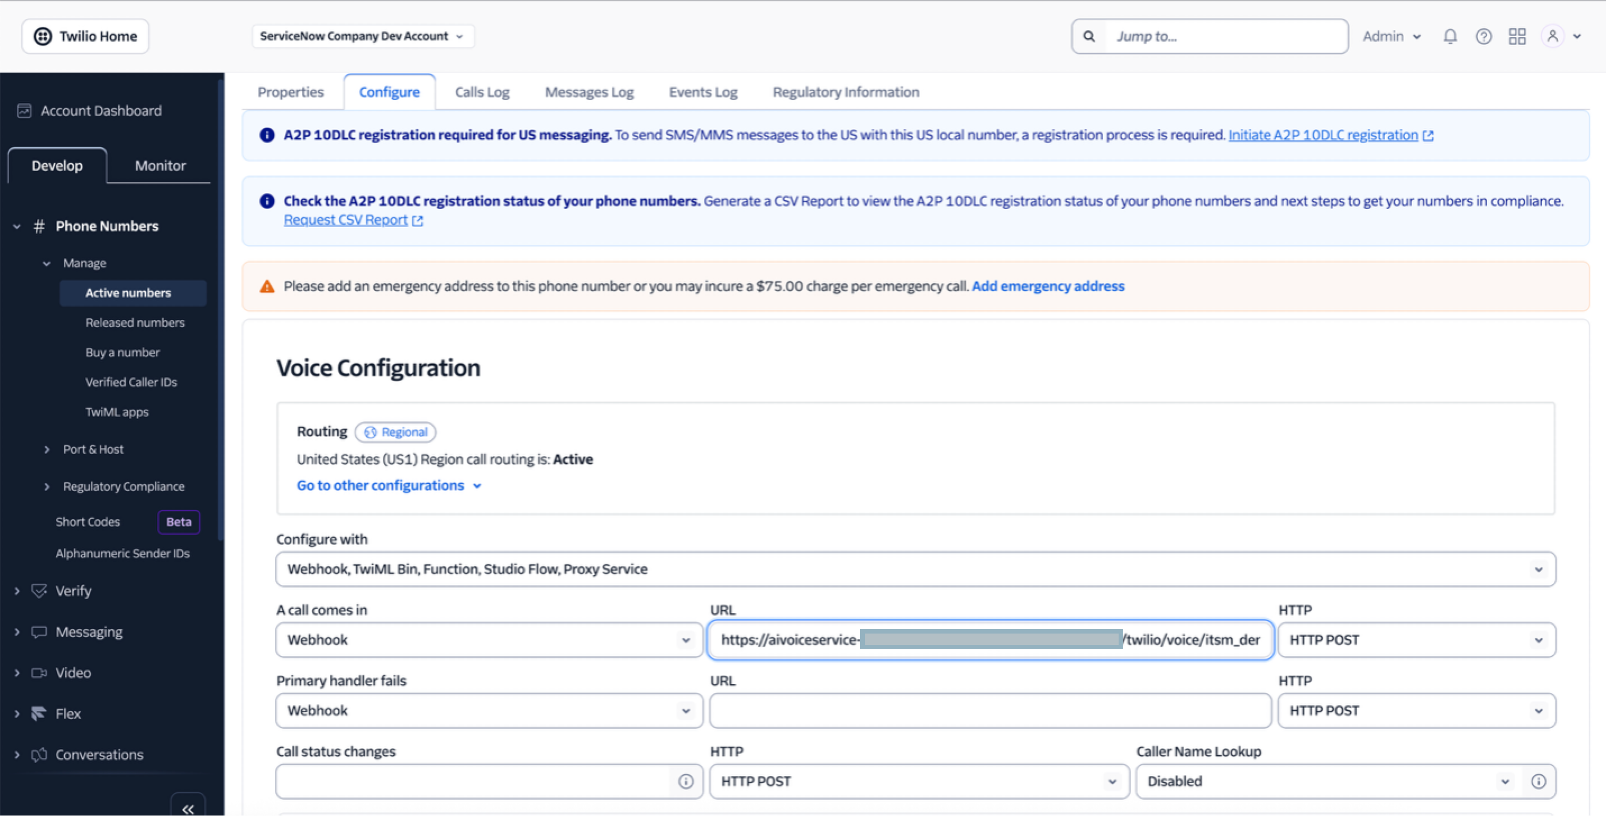Open Regulatory Information tab

(x=845, y=92)
